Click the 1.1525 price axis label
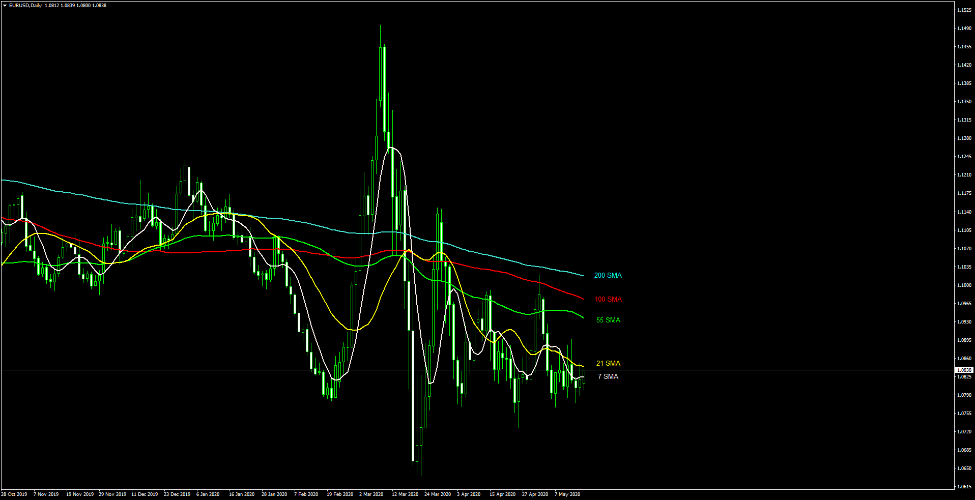The width and height of the screenshot is (975, 500). click(x=964, y=10)
